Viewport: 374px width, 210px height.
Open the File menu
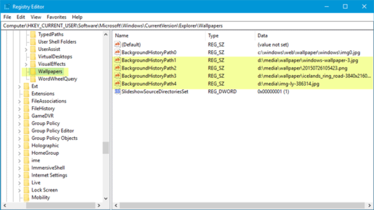(7, 17)
